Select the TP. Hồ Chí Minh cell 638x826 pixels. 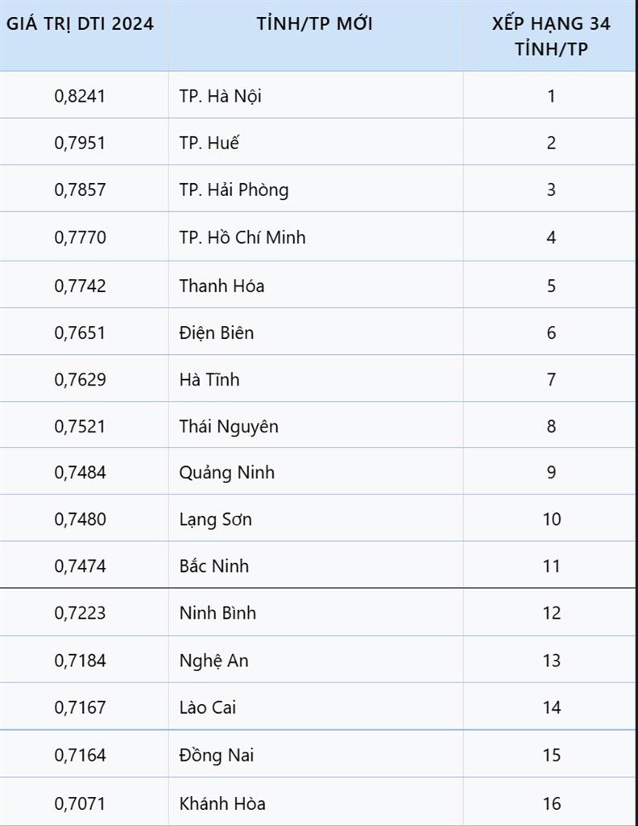coord(242,237)
